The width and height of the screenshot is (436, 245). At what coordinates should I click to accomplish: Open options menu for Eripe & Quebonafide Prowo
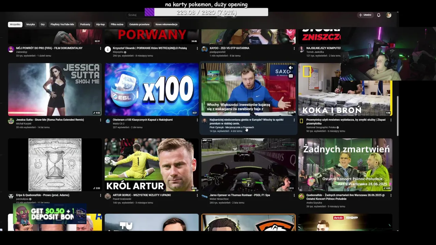(100, 196)
